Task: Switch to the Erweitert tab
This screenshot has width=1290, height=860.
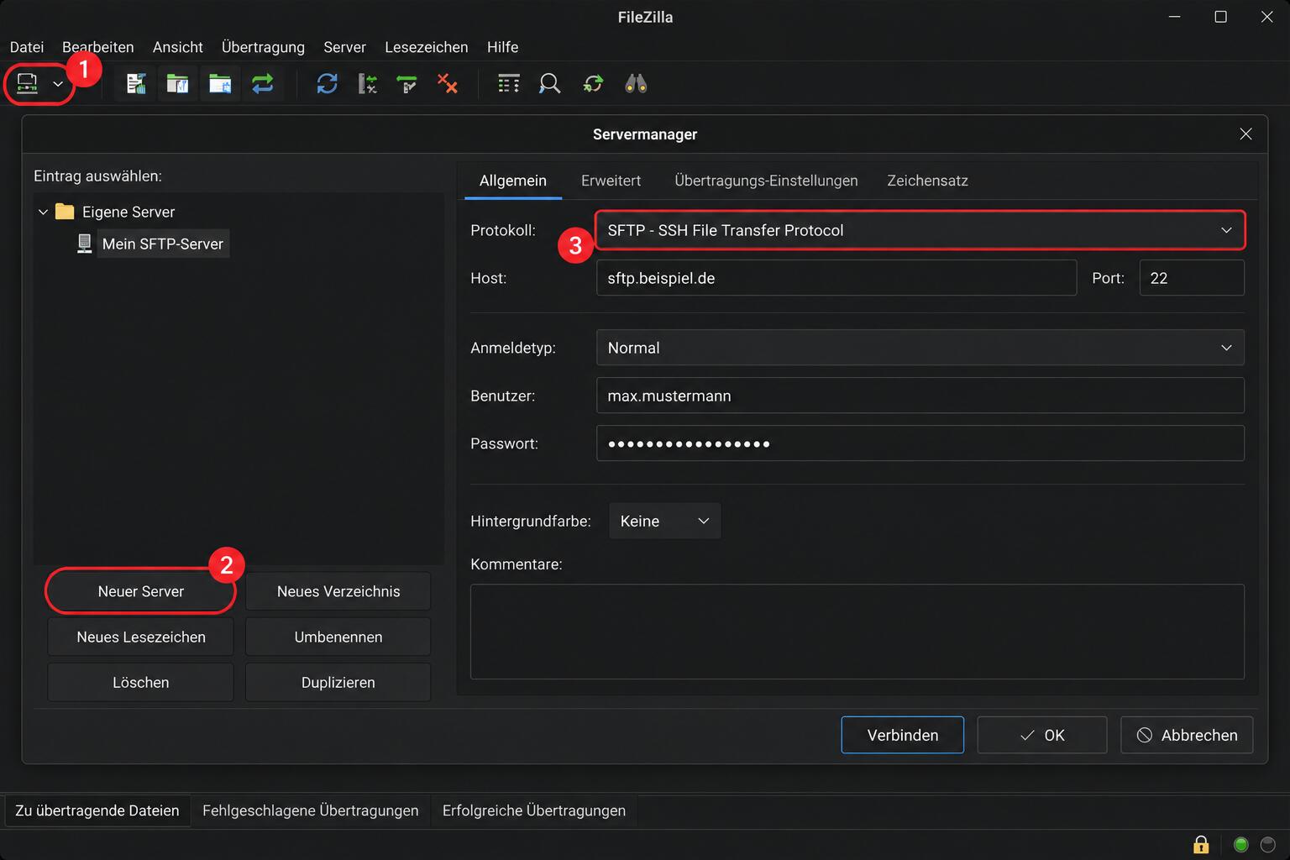Action: point(611,181)
